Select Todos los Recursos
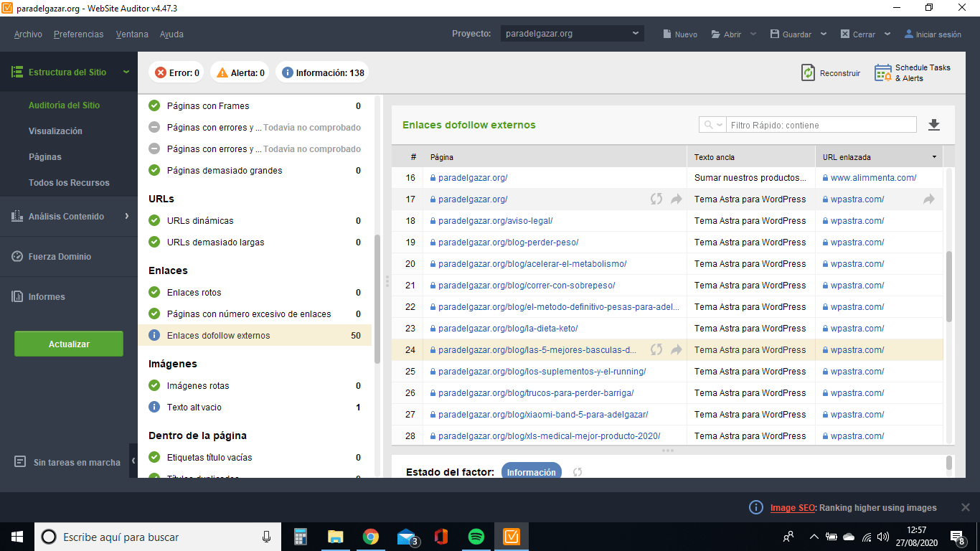The height and width of the screenshot is (551, 980). 69,182
